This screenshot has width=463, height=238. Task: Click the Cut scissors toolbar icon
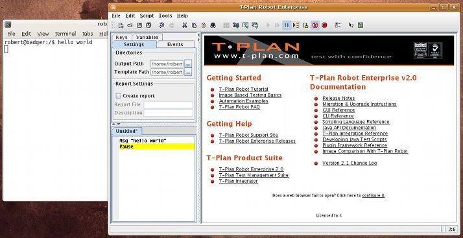point(185,25)
